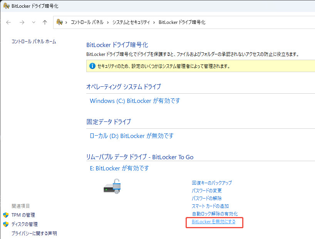Click the BitLocker ドライブ暗号化 page heading
Screen dimensions: 315x239
pyautogui.click(x=117, y=45)
